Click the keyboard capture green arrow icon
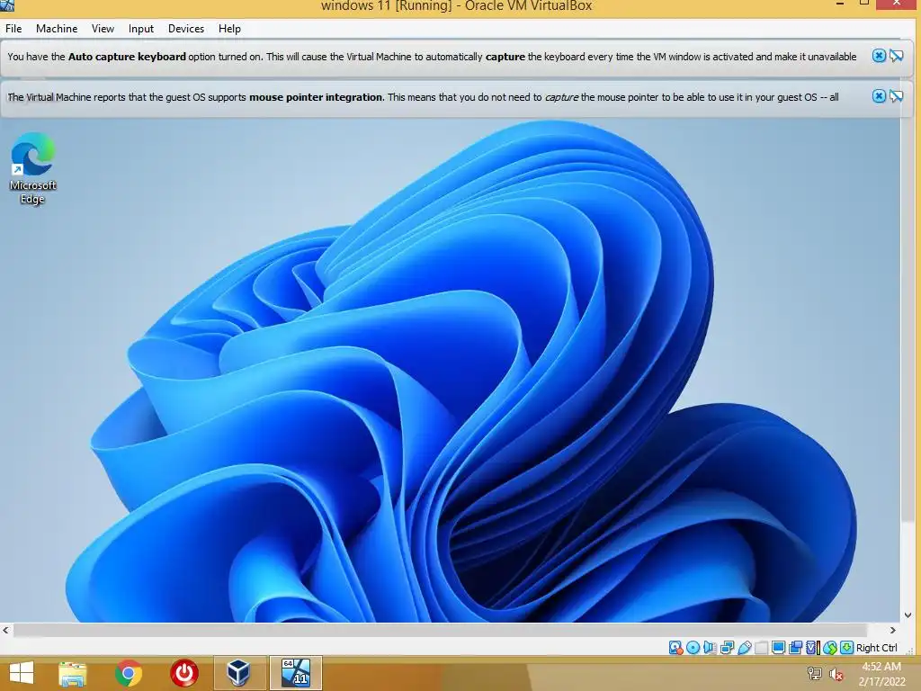The image size is (921, 691). [847, 648]
